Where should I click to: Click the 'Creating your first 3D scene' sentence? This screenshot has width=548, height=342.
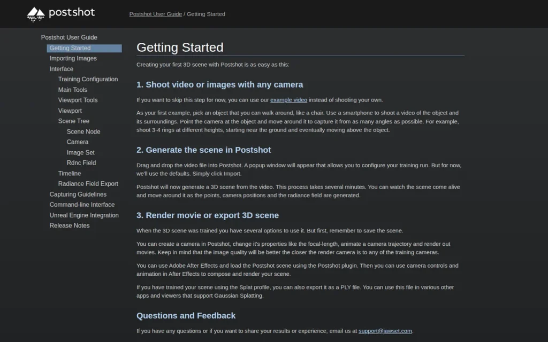coord(213,65)
